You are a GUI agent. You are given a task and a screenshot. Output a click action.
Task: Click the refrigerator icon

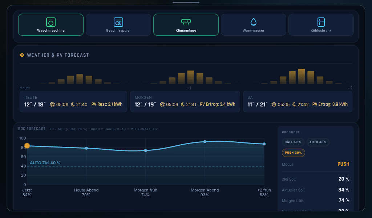click(321, 22)
